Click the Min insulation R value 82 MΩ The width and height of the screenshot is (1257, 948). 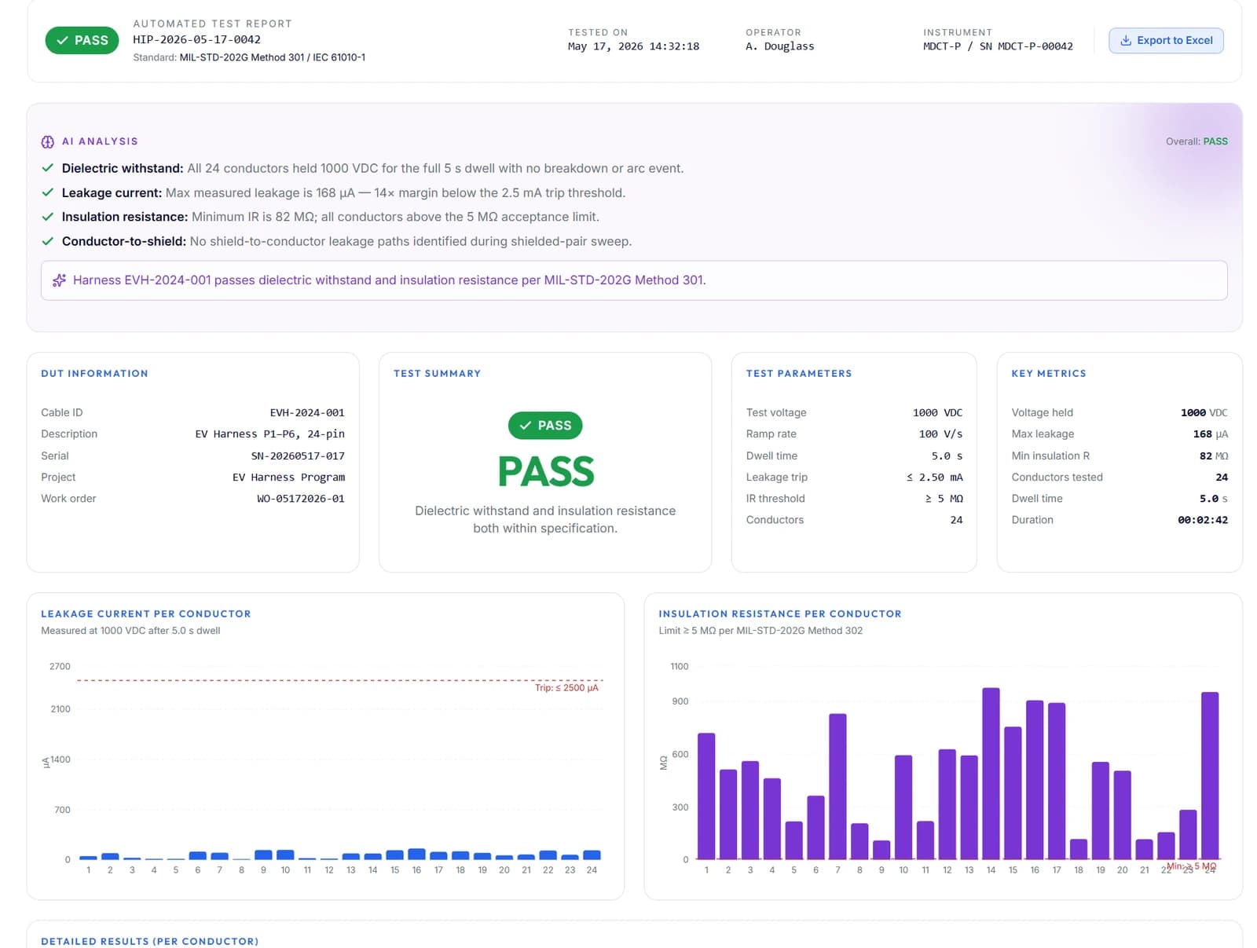(x=1213, y=456)
